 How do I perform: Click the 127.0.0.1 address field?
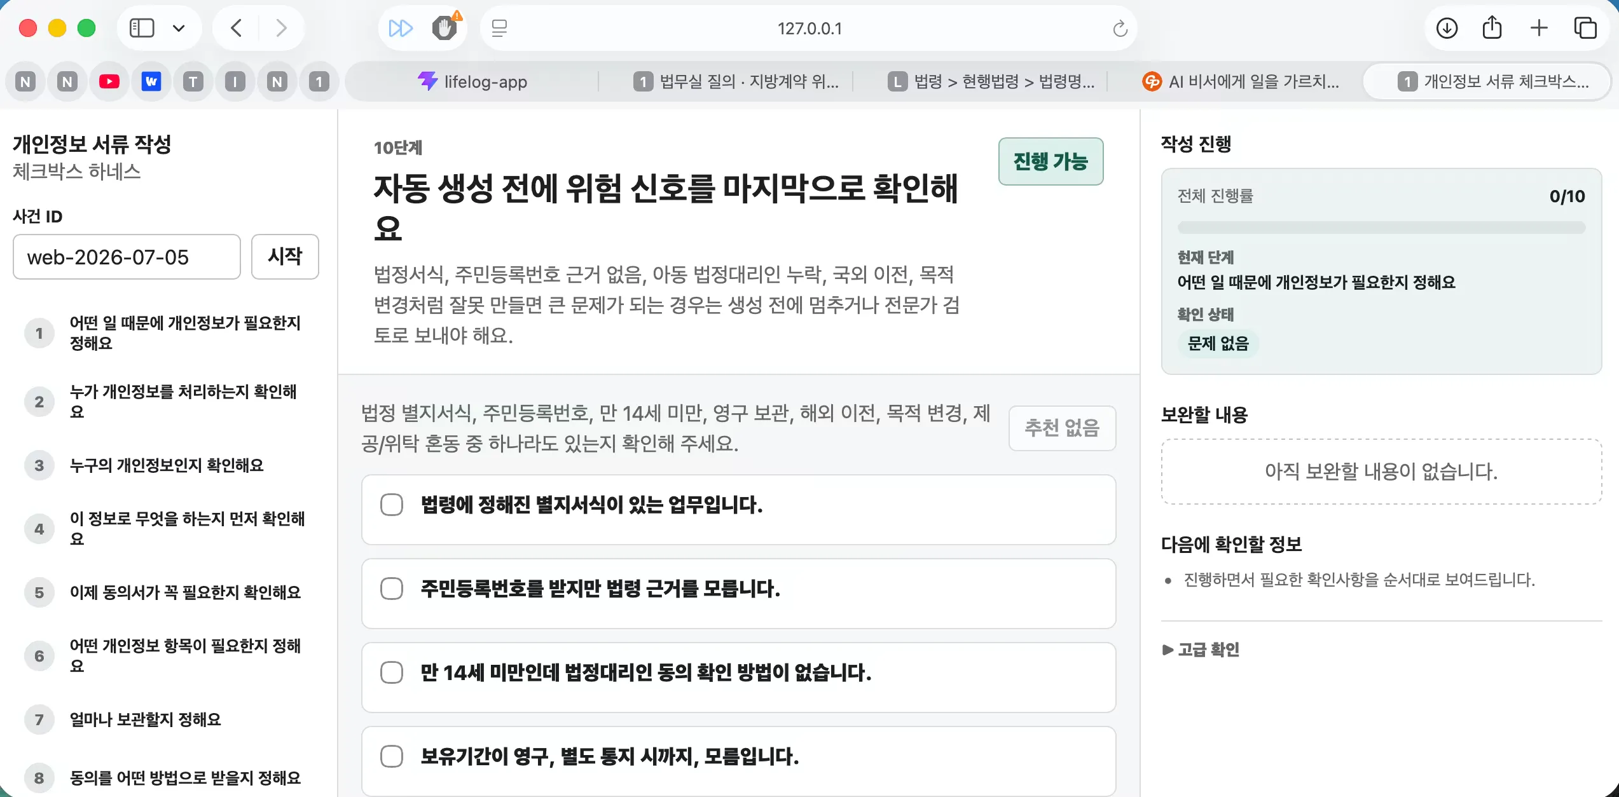point(809,29)
